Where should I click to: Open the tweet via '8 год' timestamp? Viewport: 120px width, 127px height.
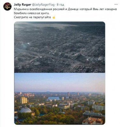[60, 5]
